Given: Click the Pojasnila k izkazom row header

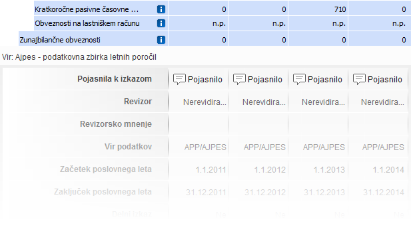Looking at the screenshot, I should click(115, 79).
